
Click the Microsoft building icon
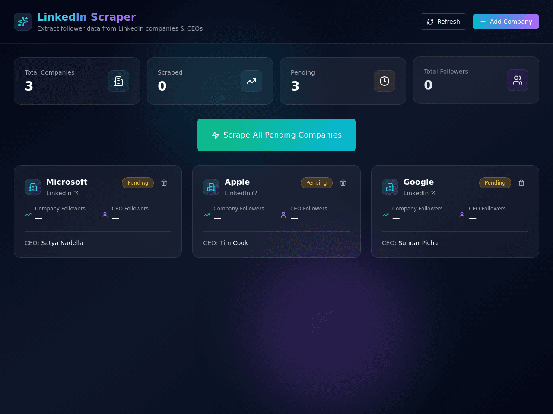pyautogui.click(x=33, y=187)
